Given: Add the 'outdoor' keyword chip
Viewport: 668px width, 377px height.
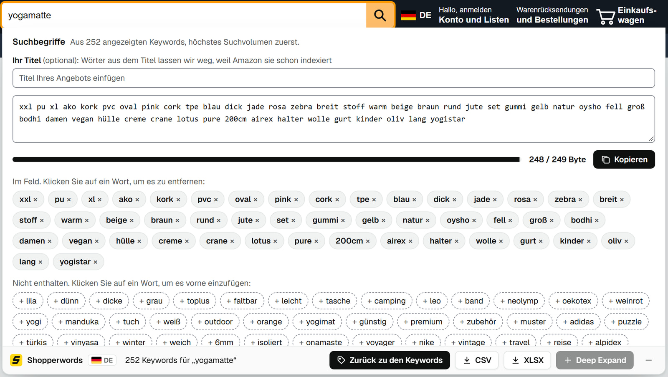Looking at the screenshot, I should coord(215,322).
